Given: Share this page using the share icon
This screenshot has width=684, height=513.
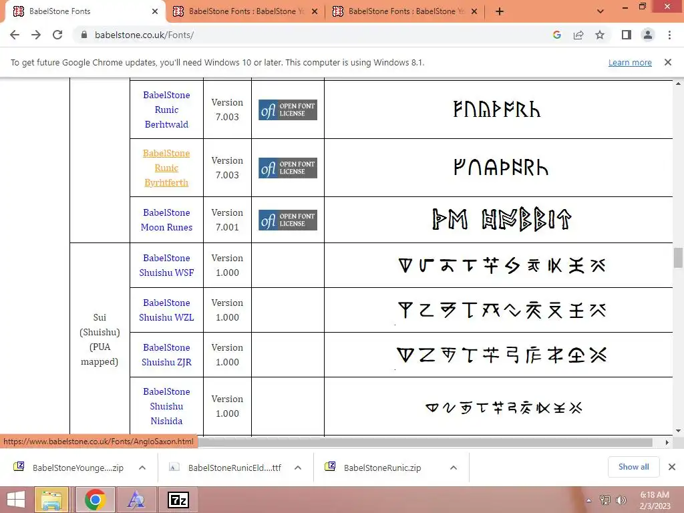Looking at the screenshot, I should click(x=578, y=35).
